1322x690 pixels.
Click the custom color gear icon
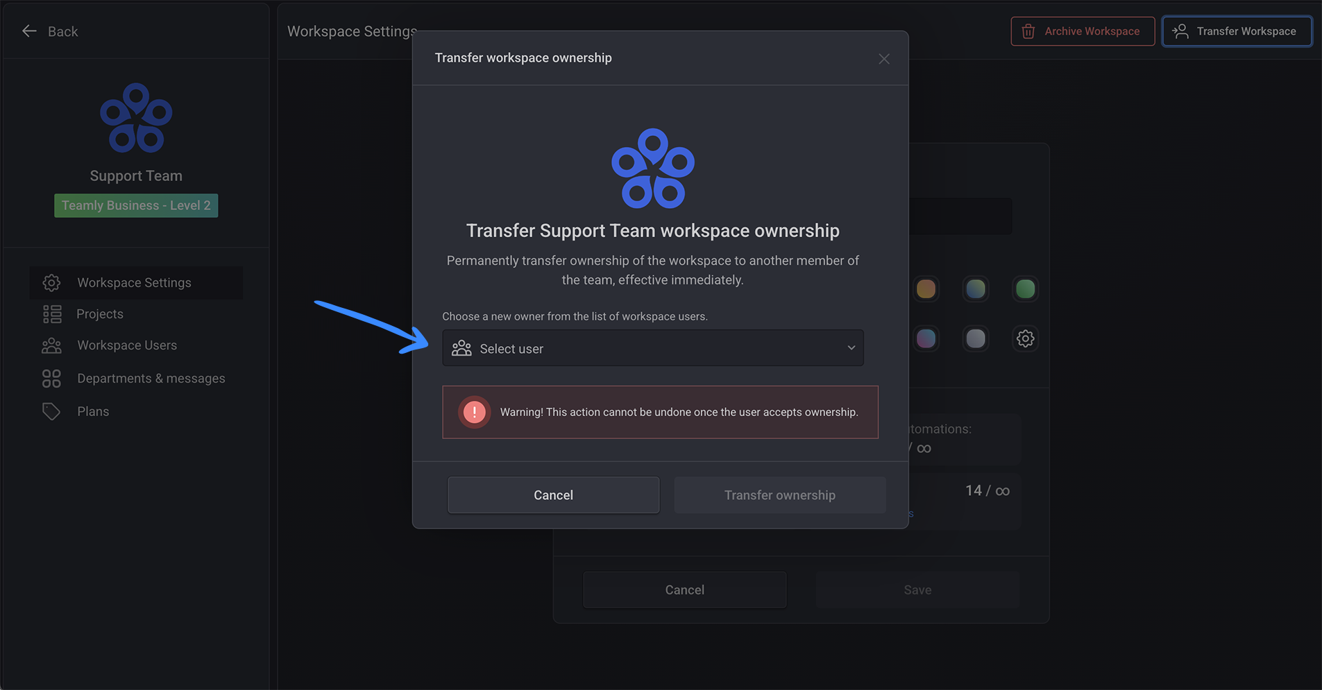click(x=1026, y=338)
